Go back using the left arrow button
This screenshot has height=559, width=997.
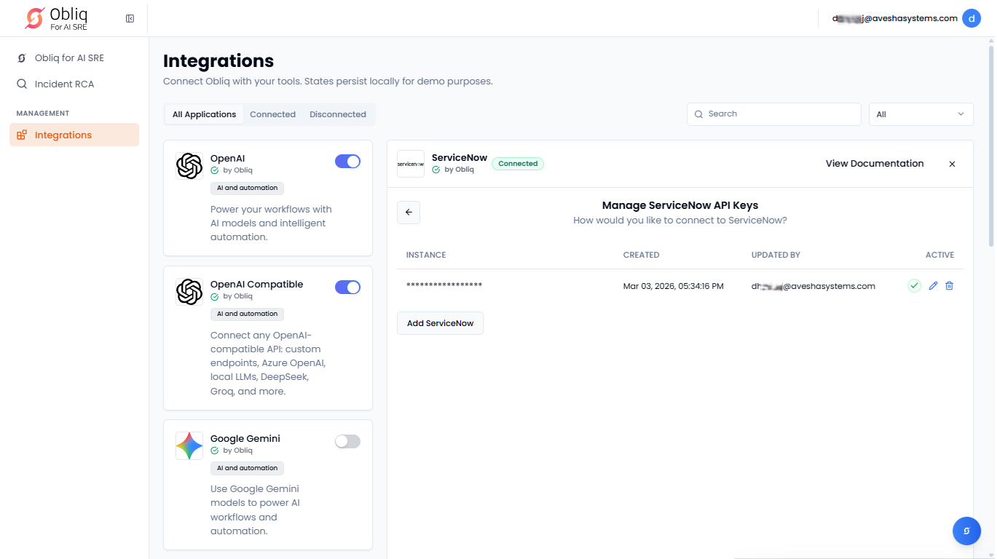tap(409, 213)
